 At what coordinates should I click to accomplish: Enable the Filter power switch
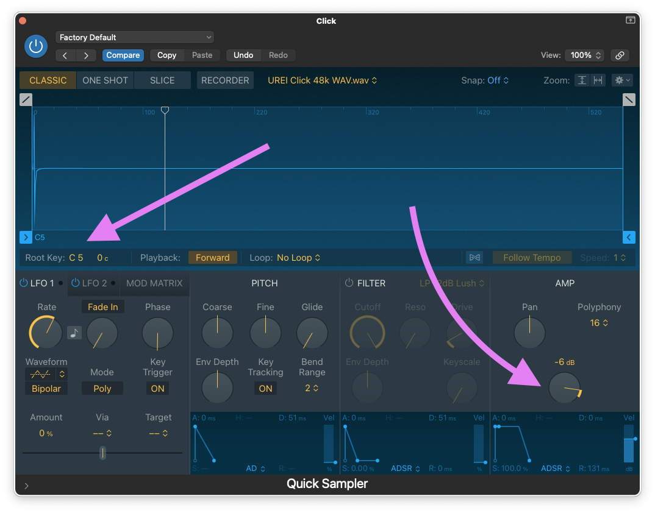click(349, 283)
